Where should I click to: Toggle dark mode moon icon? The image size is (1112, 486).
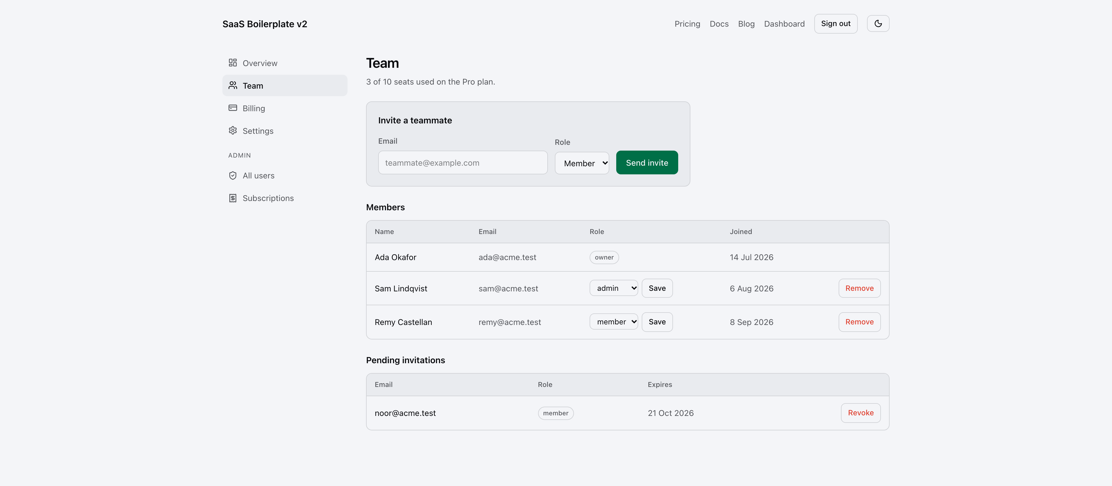click(878, 23)
